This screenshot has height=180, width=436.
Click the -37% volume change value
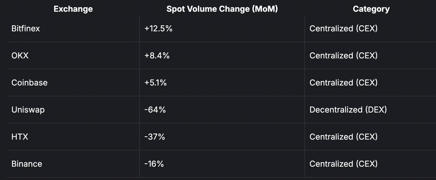[155, 137]
